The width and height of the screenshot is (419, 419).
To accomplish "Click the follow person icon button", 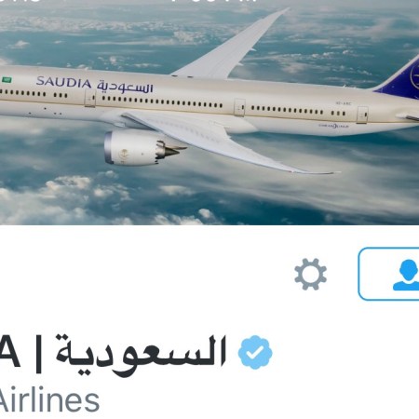I will [x=389, y=274].
